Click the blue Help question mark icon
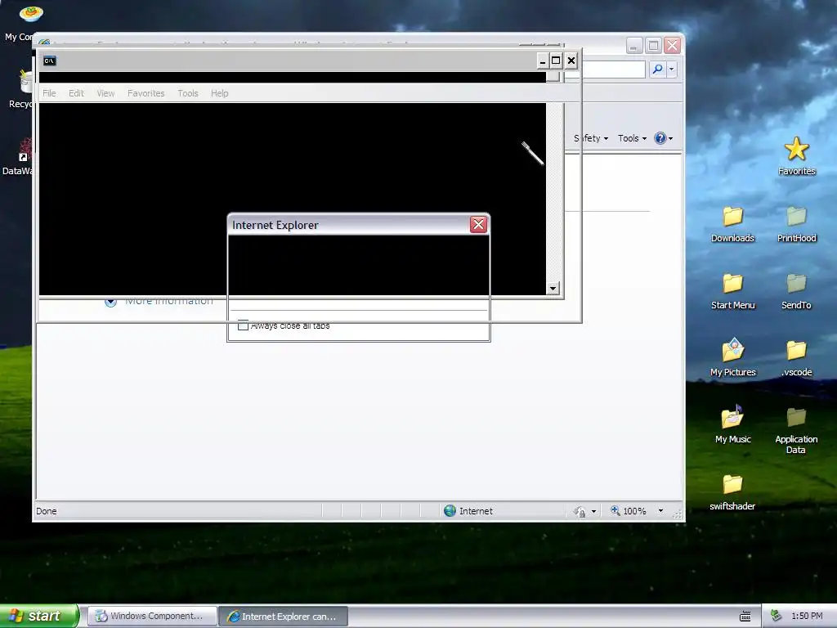837x628 pixels. coord(660,138)
